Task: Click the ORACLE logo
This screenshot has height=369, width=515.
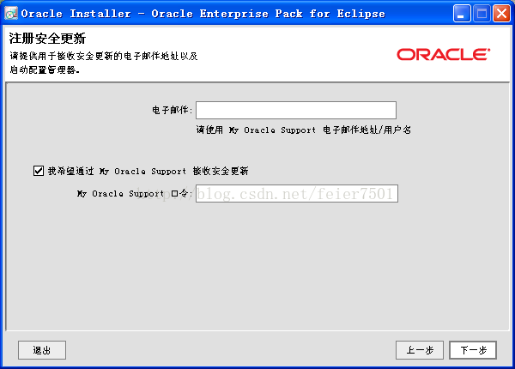Action: [x=444, y=55]
